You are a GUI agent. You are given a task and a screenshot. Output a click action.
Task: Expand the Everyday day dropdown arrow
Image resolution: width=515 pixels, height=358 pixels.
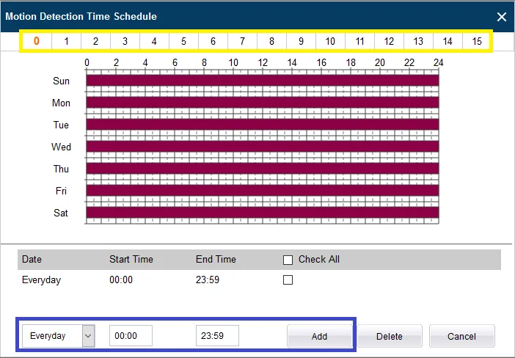[88, 336]
